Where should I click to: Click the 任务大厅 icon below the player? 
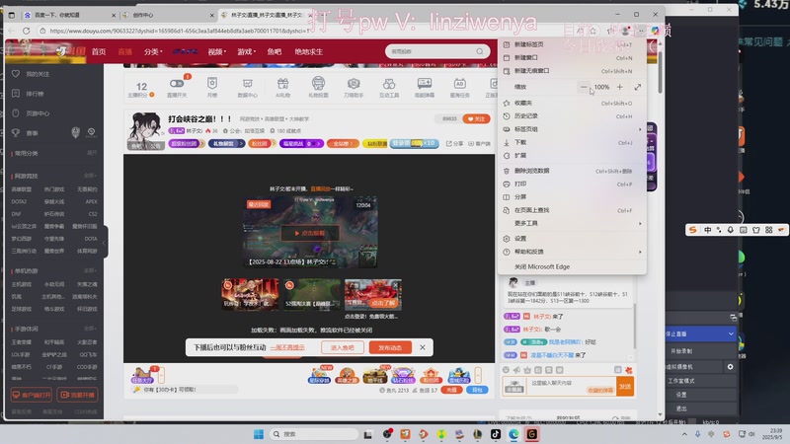142,375
